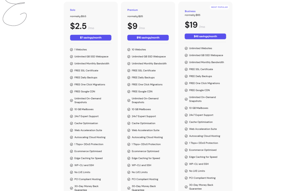Click the Solo $2.5 price
The width and height of the screenshot is (297, 191).
78,26
